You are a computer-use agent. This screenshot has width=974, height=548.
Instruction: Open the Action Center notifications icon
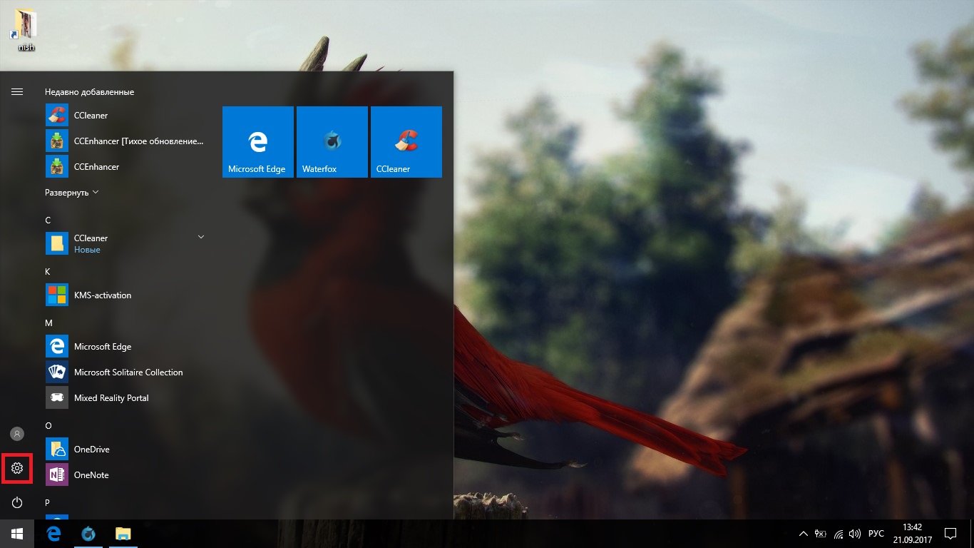[950, 534]
